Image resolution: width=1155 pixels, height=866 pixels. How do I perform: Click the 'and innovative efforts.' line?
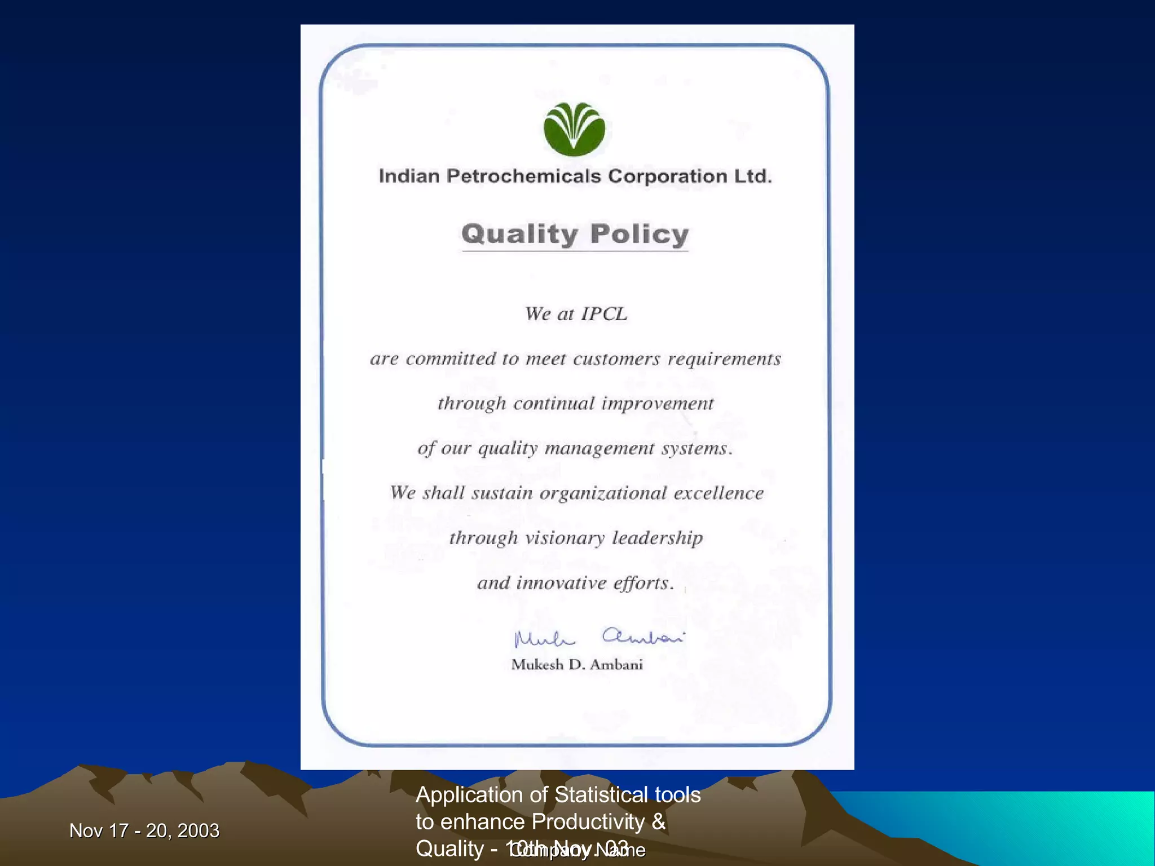click(575, 582)
